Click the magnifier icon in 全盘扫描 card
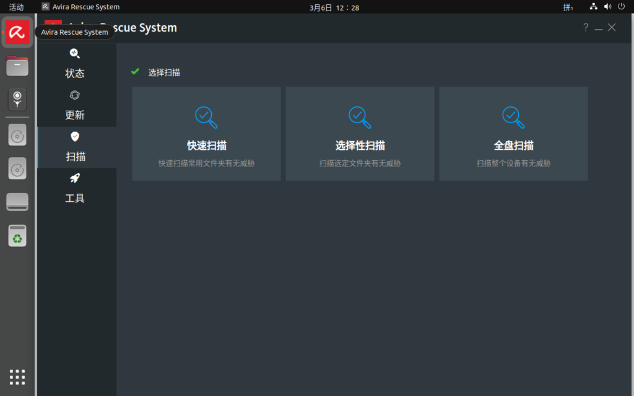The image size is (634, 396). tap(513, 117)
